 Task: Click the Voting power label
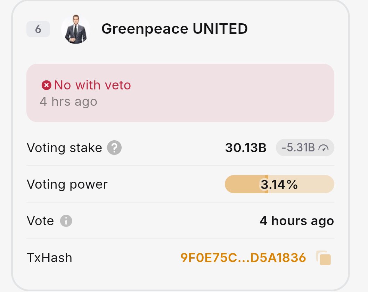click(x=67, y=184)
